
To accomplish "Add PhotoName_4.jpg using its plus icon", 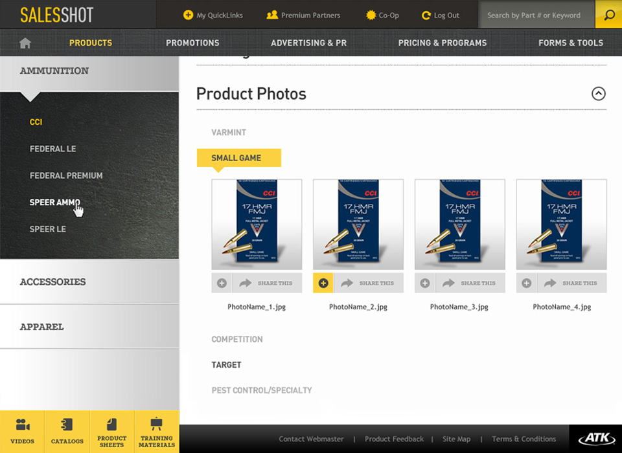I will point(526,283).
